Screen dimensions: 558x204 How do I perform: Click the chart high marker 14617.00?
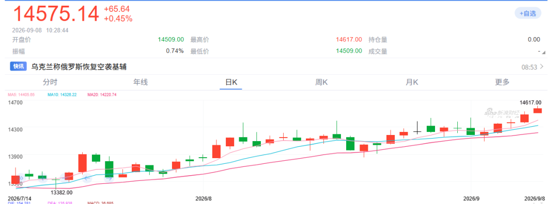coord(531,102)
